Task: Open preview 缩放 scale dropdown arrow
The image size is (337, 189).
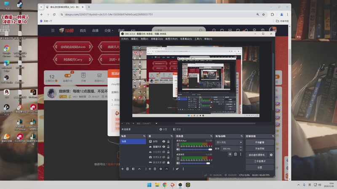Action: [156, 123]
